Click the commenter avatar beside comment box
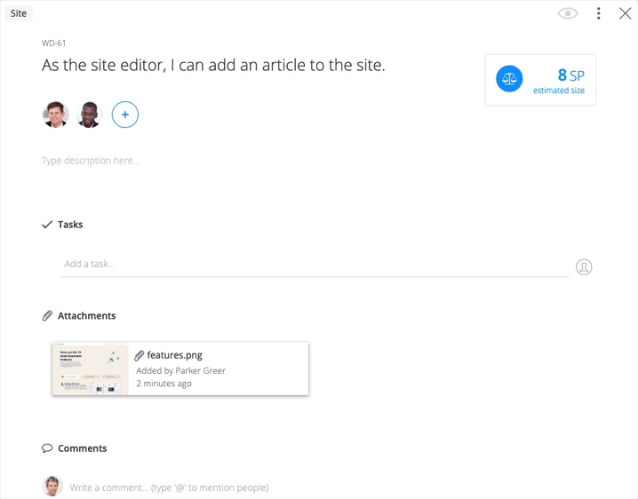Image resolution: width=638 pixels, height=499 pixels. (x=52, y=486)
